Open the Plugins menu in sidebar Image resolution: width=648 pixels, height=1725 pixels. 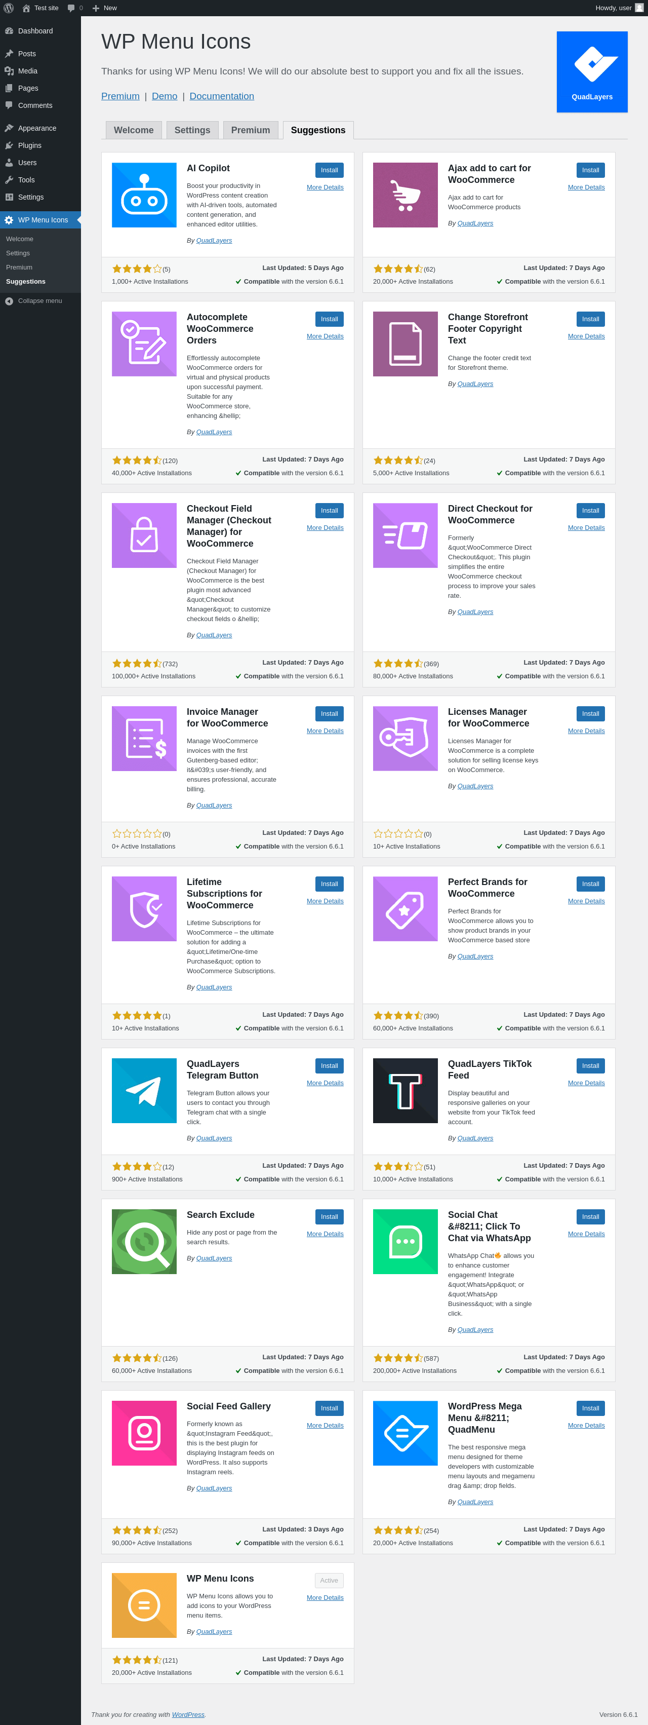(x=40, y=145)
